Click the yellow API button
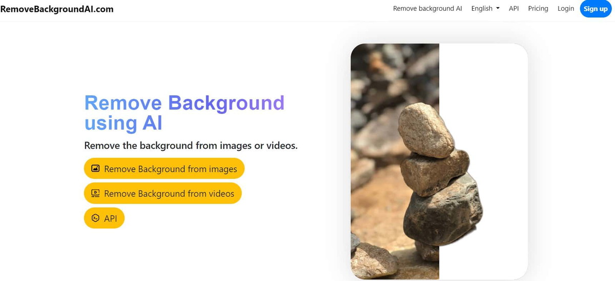Image resolution: width=615 pixels, height=281 pixels. coord(104,218)
